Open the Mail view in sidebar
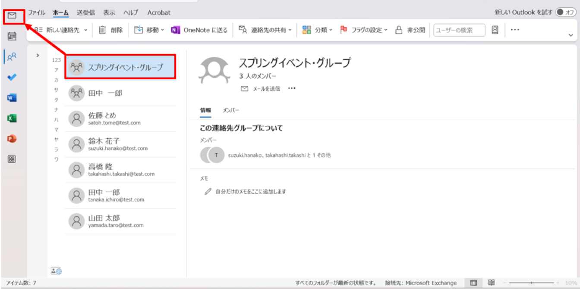Viewport: 580px width, 289px height. 12,16
